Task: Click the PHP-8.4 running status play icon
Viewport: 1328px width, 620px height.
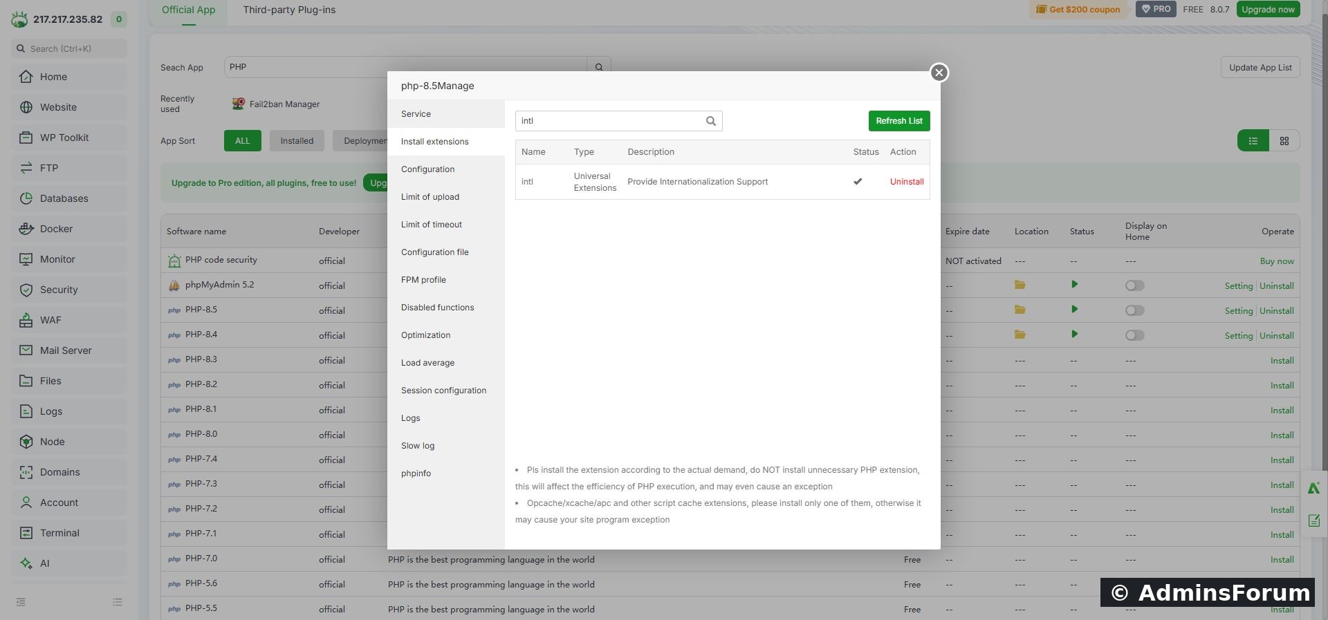Action: pyautogui.click(x=1074, y=334)
